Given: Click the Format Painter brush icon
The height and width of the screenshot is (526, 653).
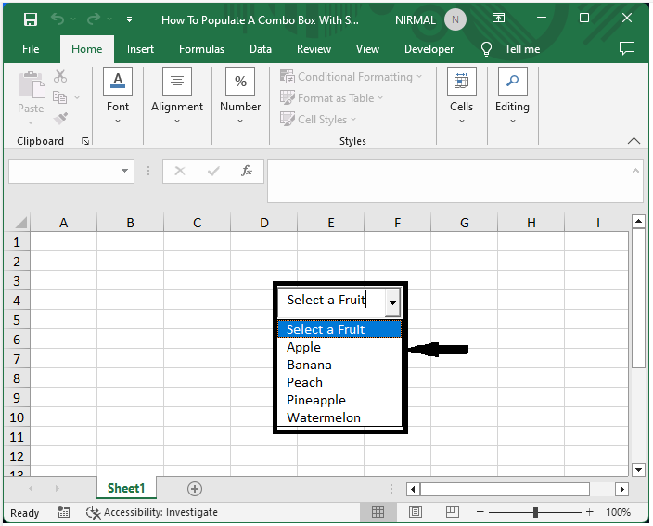Looking at the screenshot, I should pos(61,119).
